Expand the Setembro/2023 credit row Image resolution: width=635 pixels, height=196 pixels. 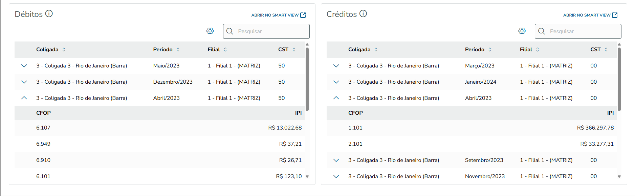(x=336, y=160)
